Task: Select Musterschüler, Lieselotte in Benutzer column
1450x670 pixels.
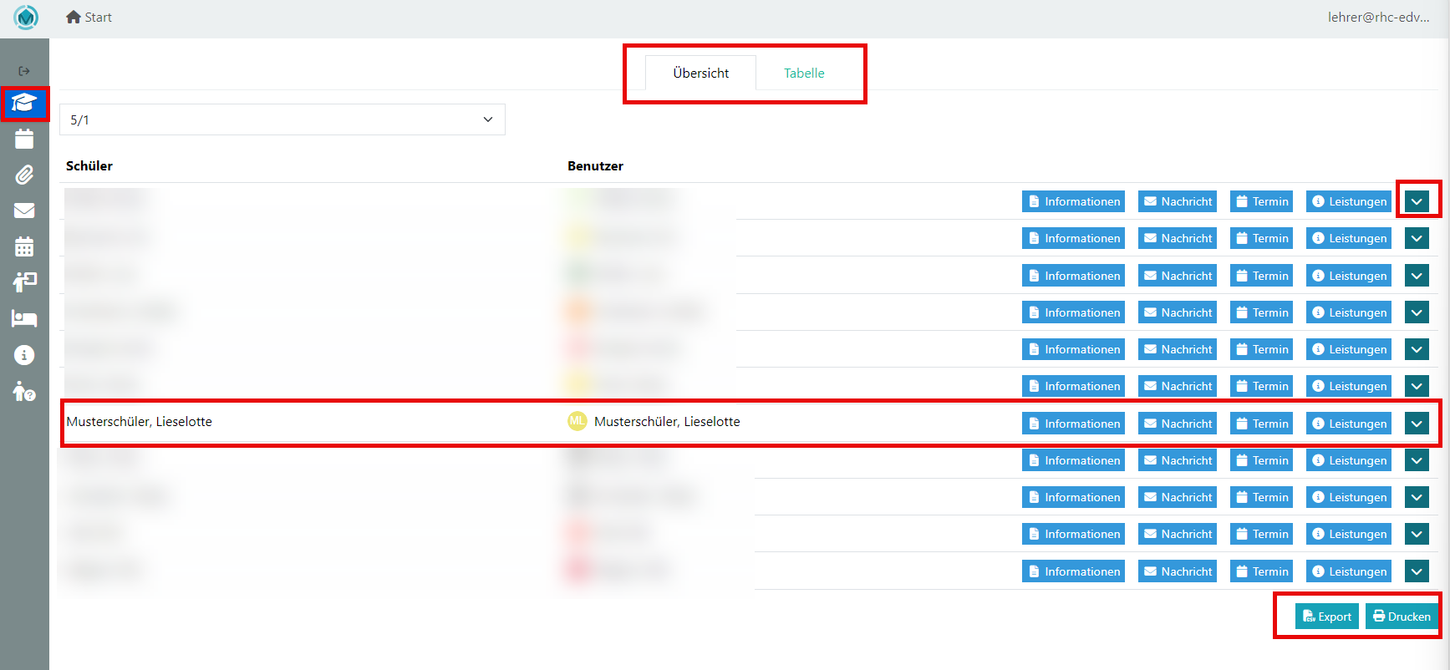Action: [x=667, y=421]
